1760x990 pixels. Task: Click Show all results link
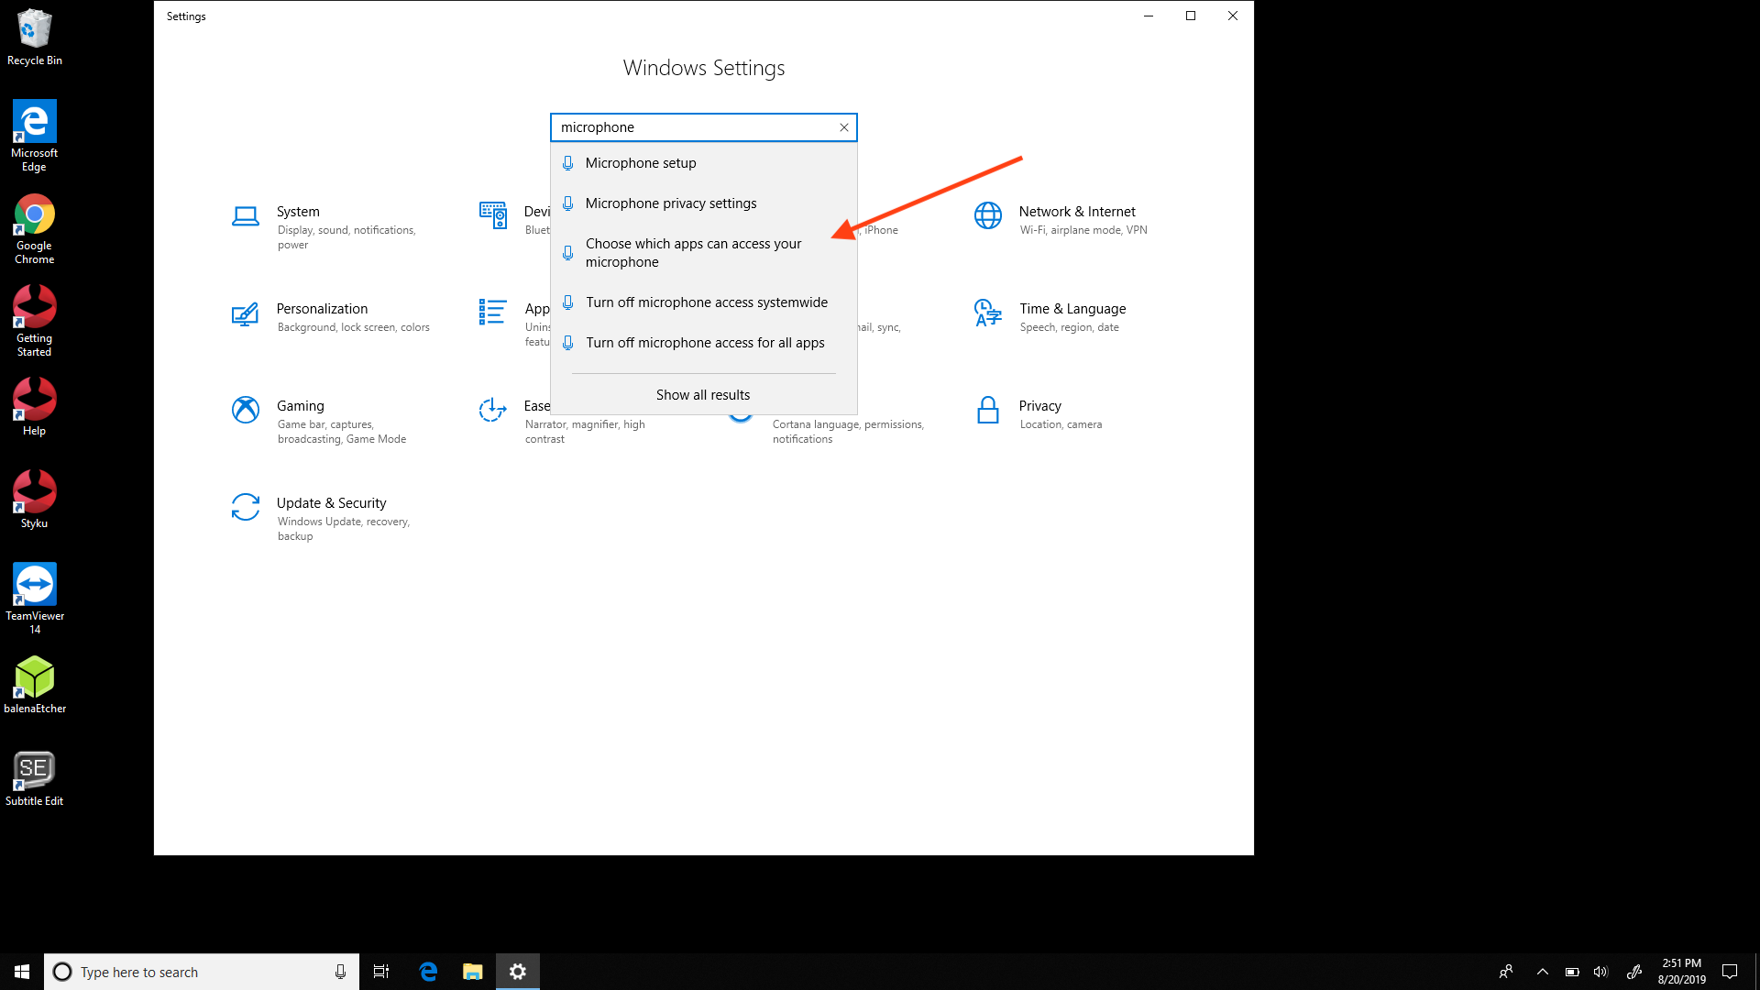point(702,395)
